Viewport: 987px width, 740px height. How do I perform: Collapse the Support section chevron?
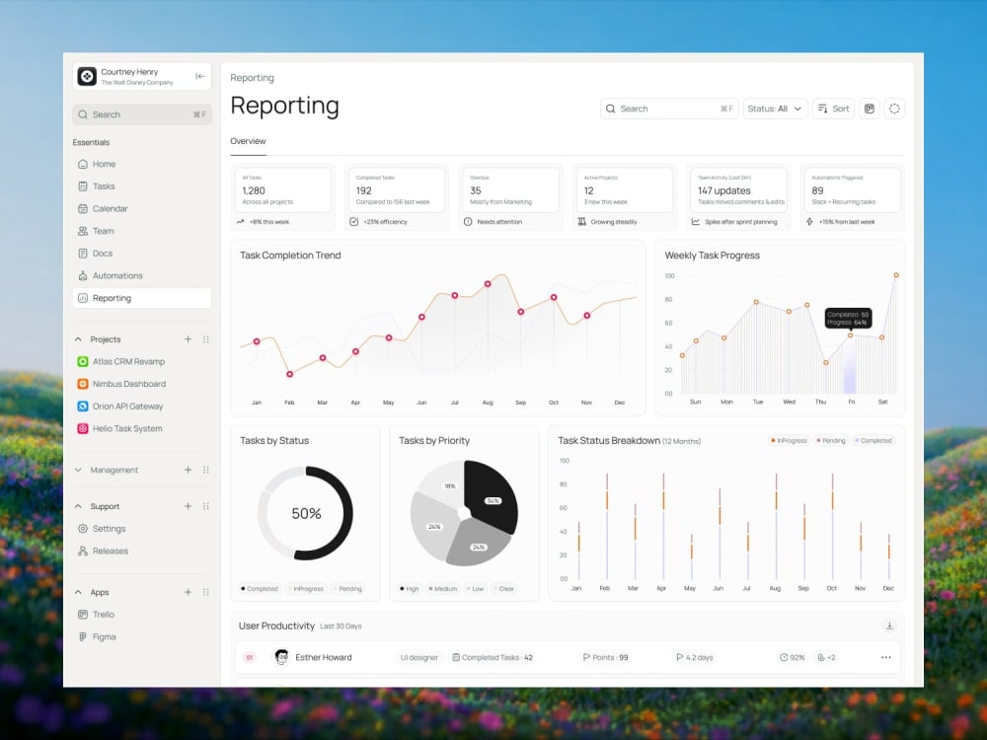pyautogui.click(x=78, y=506)
